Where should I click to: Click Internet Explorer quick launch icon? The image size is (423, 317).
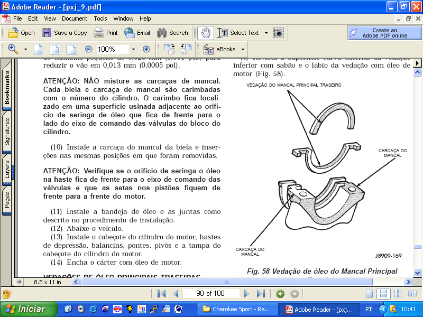point(93,309)
